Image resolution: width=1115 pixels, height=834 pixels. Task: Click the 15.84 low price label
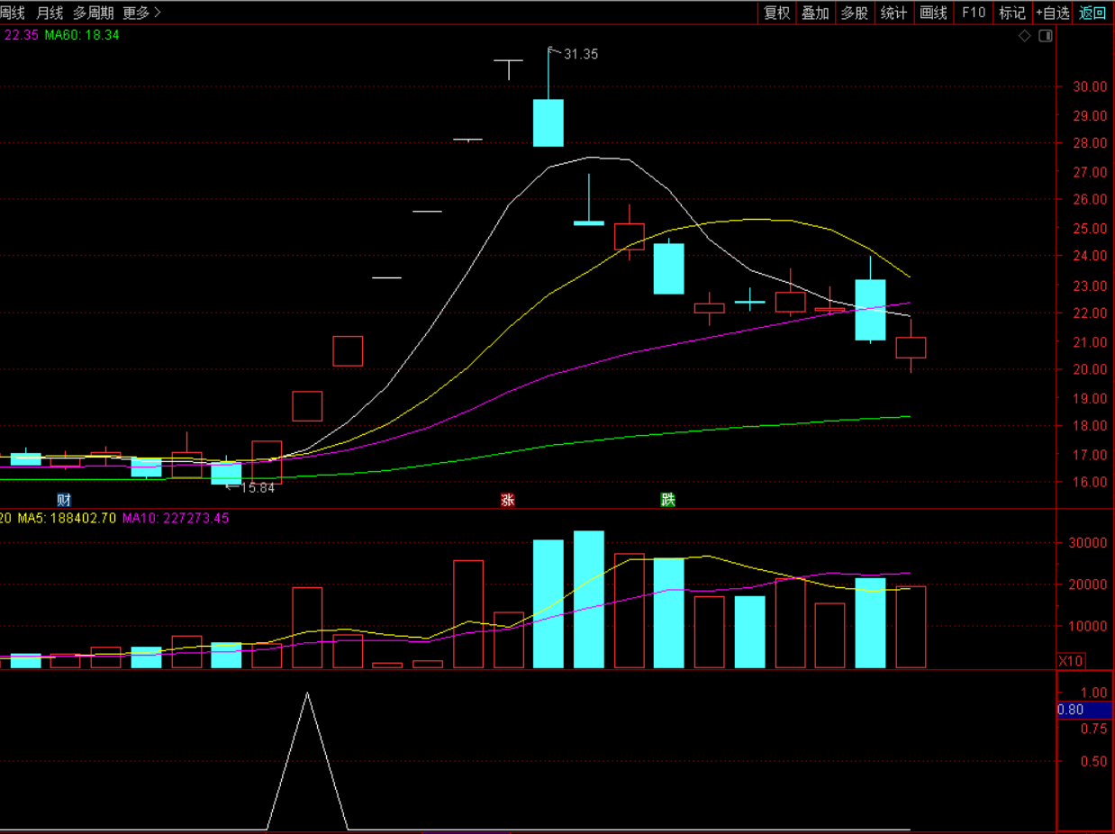(258, 487)
